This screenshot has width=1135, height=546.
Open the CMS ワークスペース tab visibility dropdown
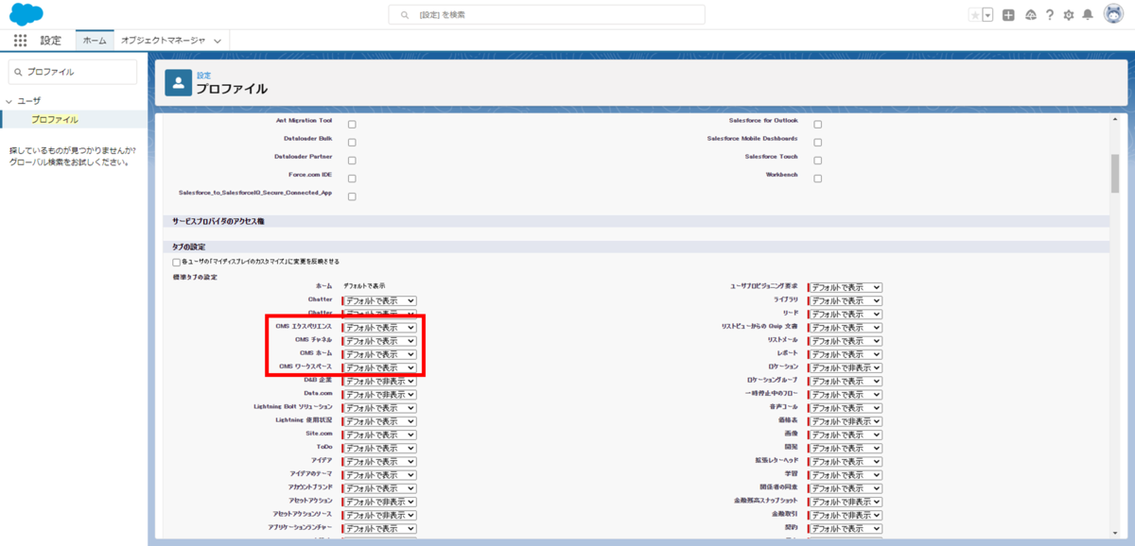pyautogui.click(x=379, y=367)
